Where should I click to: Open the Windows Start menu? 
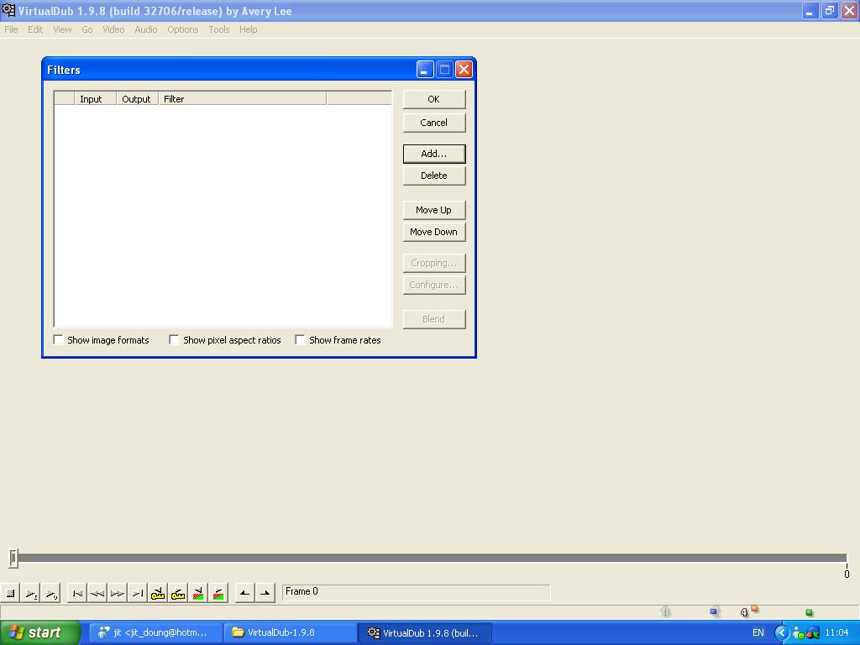(x=39, y=632)
